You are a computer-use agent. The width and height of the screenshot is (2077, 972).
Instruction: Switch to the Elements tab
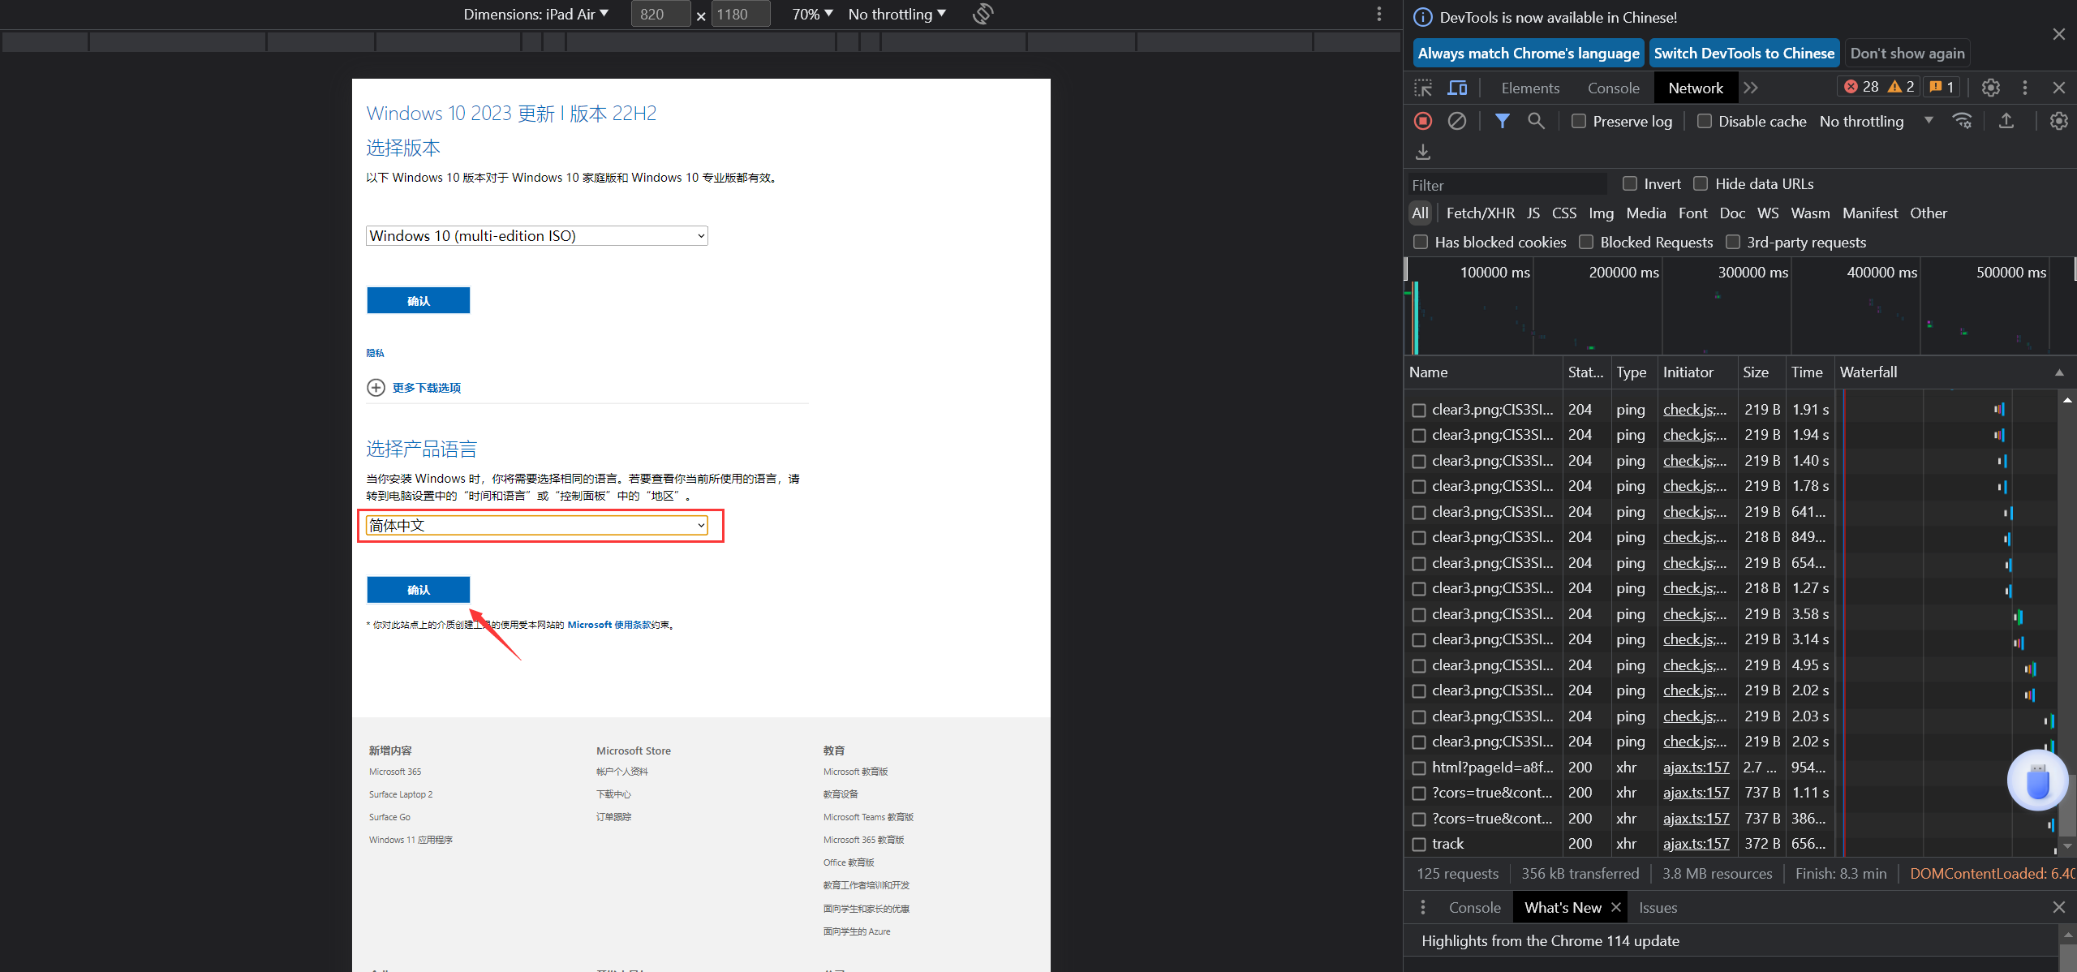[x=1529, y=88]
